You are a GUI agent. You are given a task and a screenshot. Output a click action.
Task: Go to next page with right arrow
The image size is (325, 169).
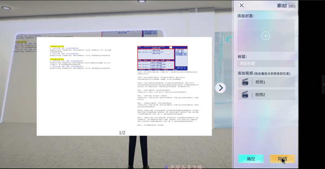click(220, 88)
